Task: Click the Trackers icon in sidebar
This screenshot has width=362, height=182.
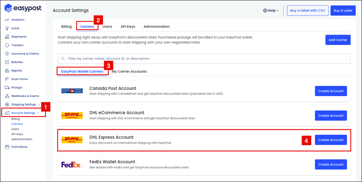Action: 7,45
